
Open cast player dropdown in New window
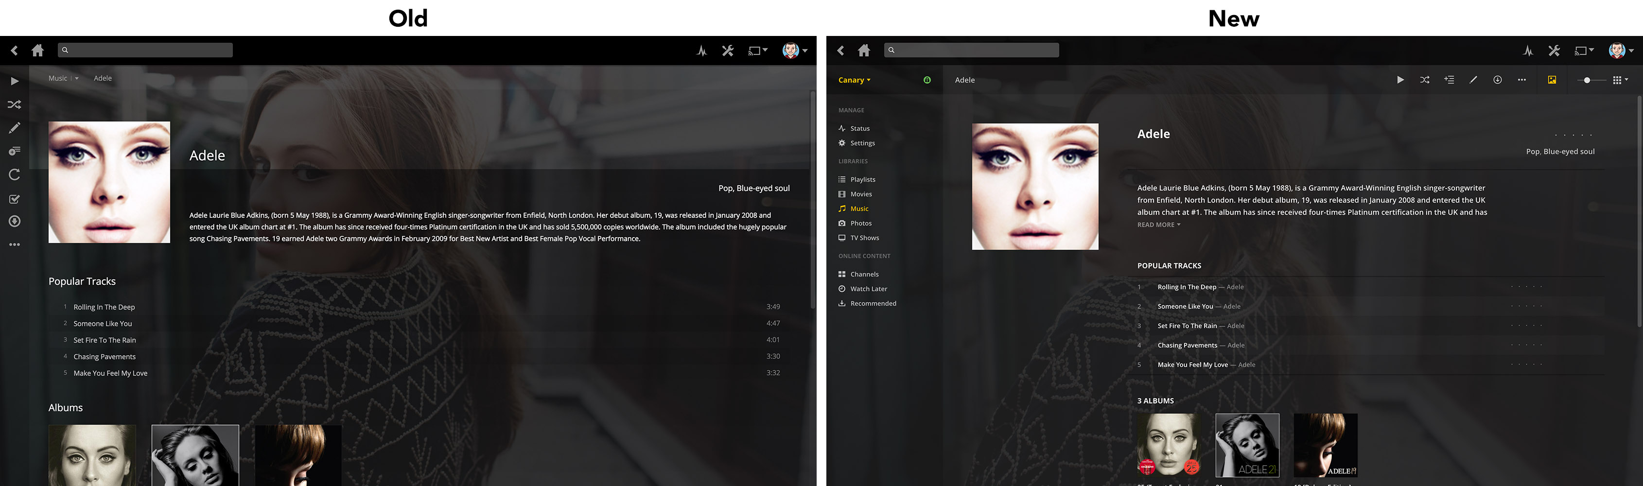pos(1584,51)
